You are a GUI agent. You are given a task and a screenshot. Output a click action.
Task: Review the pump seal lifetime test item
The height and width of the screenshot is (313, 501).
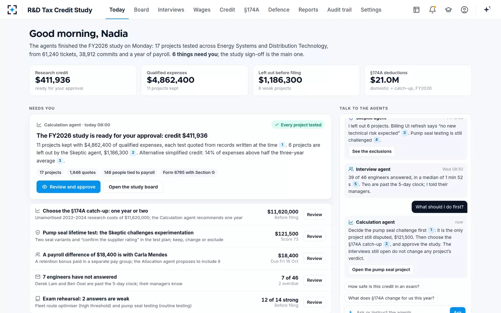coord(315,236)
